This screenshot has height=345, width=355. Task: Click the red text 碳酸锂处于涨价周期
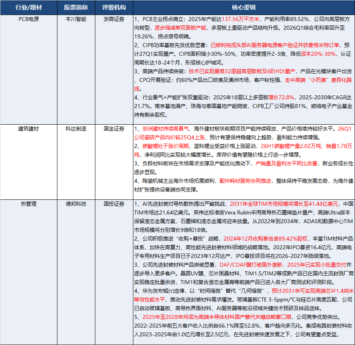pyautogui.click(x=165, y=146)
